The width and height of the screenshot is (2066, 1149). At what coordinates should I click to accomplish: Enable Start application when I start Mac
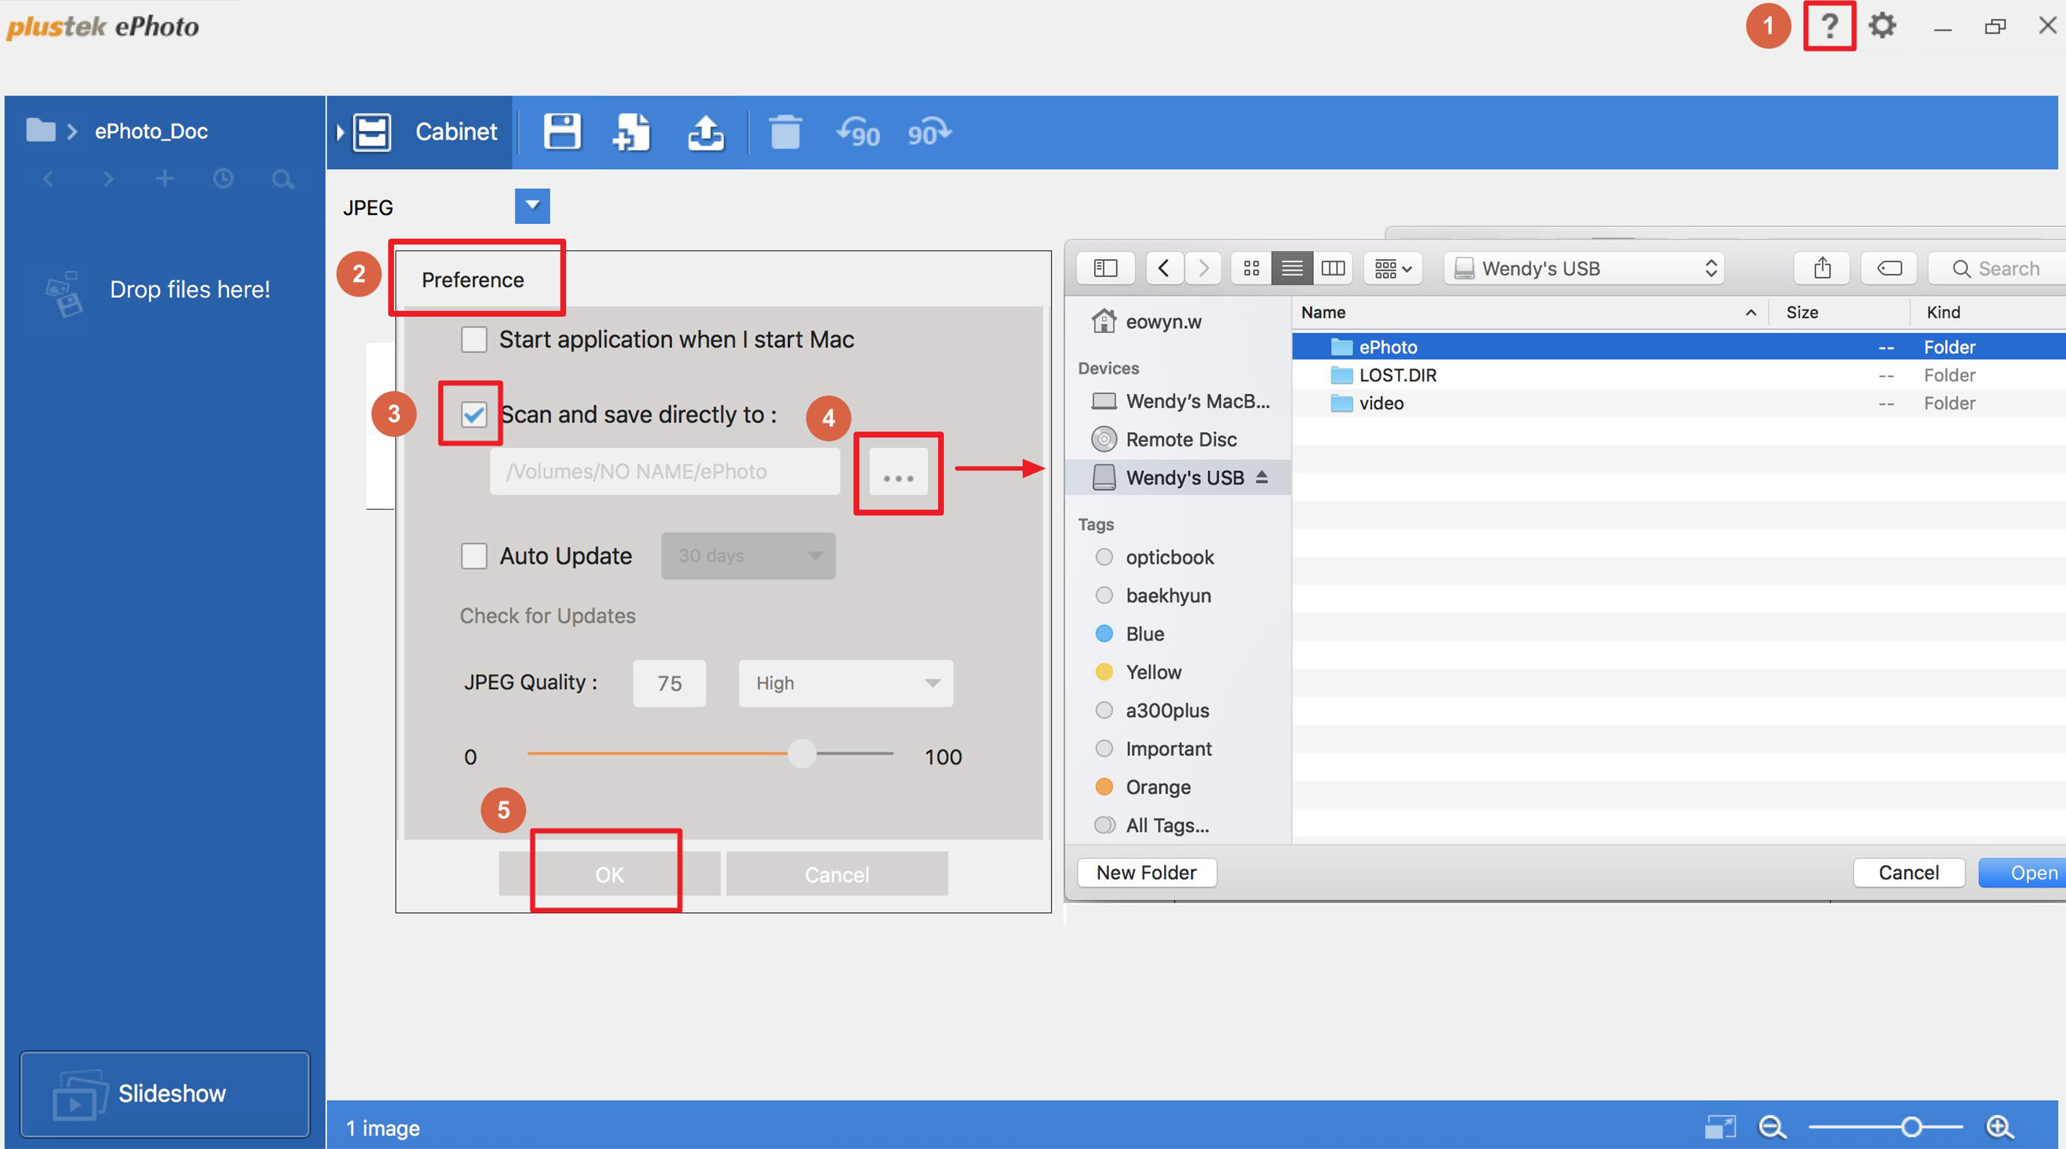[474, 340]
